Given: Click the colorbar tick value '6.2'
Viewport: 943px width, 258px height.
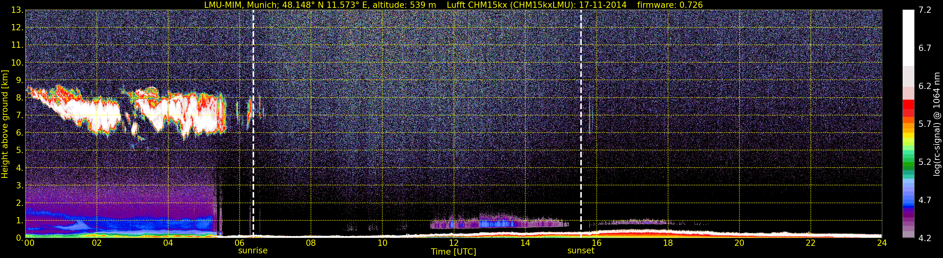Looking at the screenshot, I should point(925,86).
